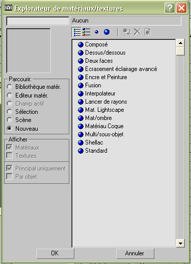191x264 pixels.
Task: Select the Mat. Lightscape entry
Action: coord(104,110)
